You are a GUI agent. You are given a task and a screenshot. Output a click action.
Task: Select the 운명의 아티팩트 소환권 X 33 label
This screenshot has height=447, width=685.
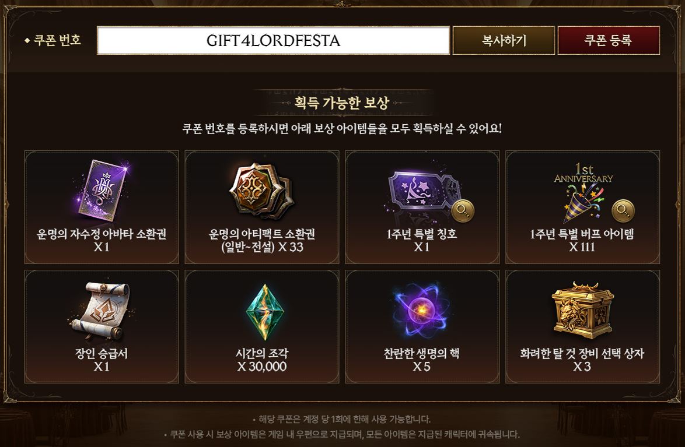[261, 241]
